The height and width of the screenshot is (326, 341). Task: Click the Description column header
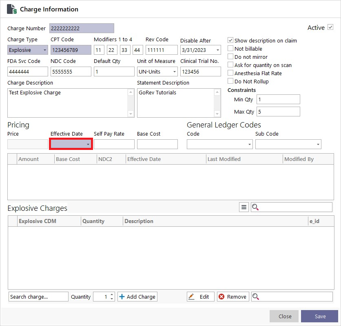[x=215, y=221]
